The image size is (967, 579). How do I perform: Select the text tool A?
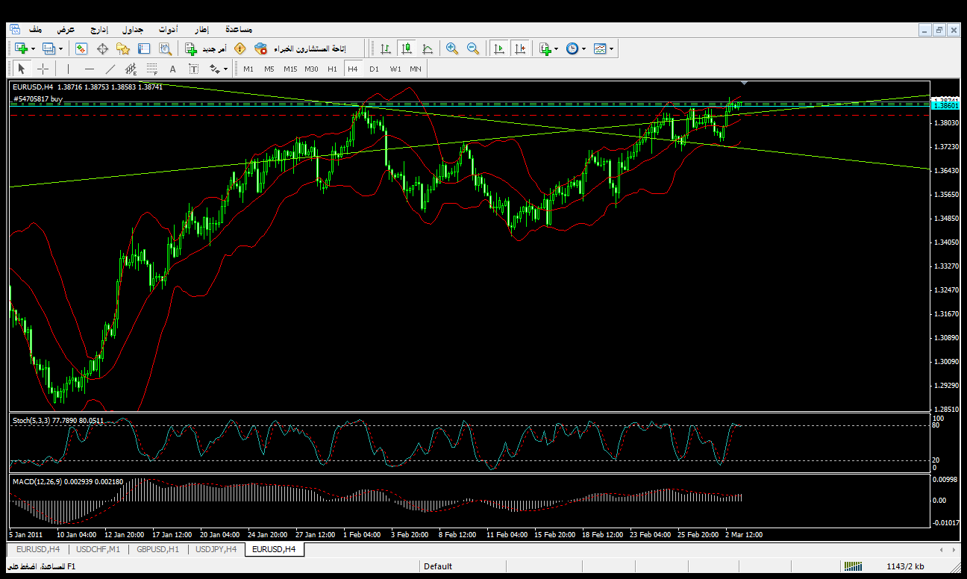point(173,69)
